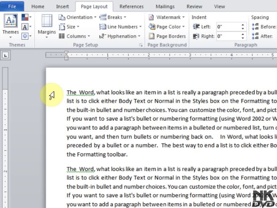Click the Line Numbers icon
Image resolution: width=277 pixels, height=208 pixels.
103,27
